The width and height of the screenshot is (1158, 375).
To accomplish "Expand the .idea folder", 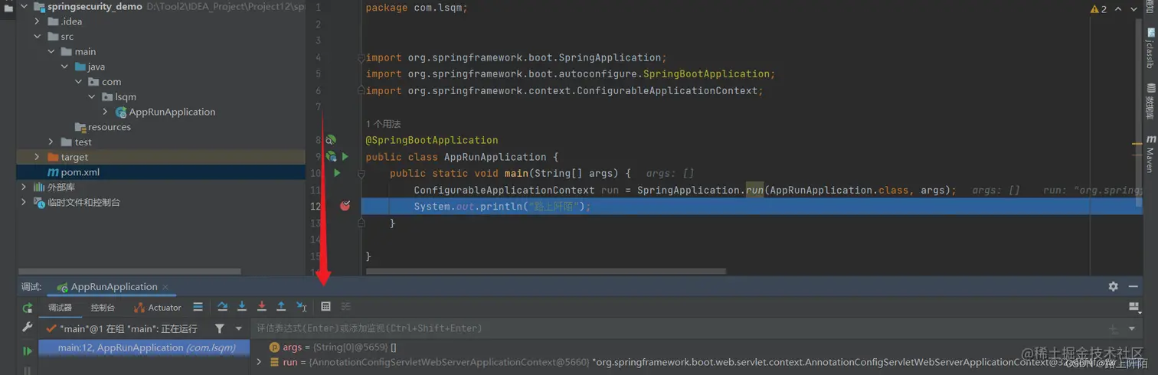I will [37, 21].
